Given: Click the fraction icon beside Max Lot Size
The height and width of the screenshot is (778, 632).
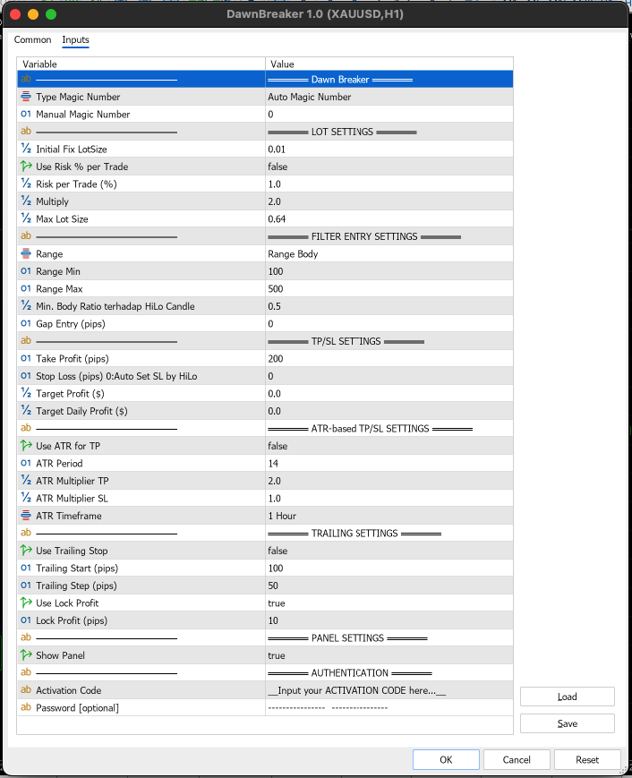Looking at the screenshot, I should [x=26, y=218].
